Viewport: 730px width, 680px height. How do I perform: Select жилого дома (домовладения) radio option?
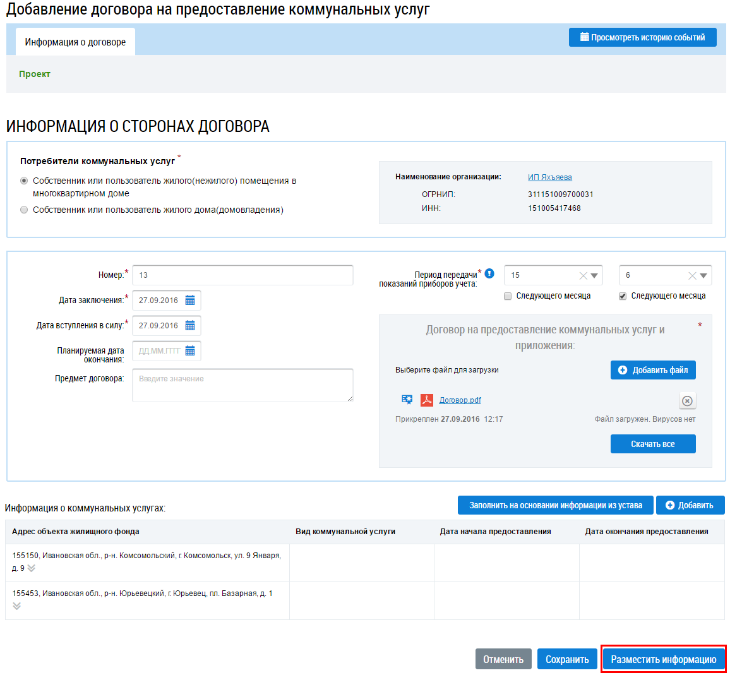click(24, 210)
